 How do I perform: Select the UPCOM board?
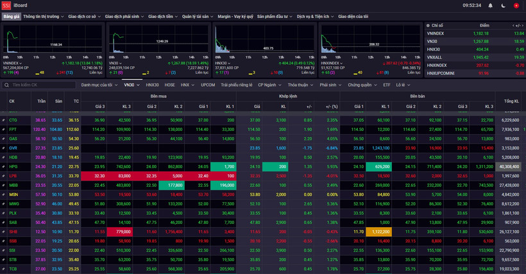click(208, 85)
